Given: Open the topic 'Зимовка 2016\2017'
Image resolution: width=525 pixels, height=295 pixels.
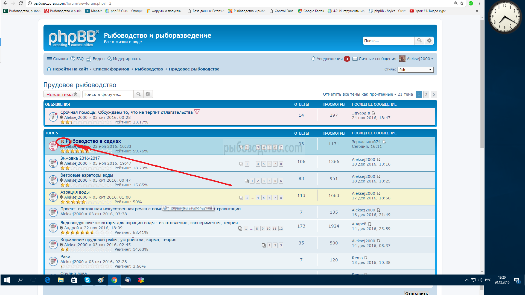Looking at the screenshot, I should click(80, 158).
